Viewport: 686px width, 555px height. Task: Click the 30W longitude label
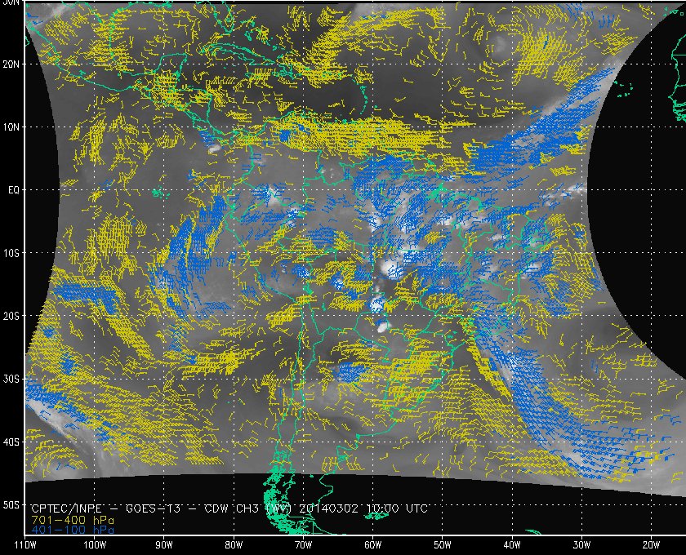point(581,545)
